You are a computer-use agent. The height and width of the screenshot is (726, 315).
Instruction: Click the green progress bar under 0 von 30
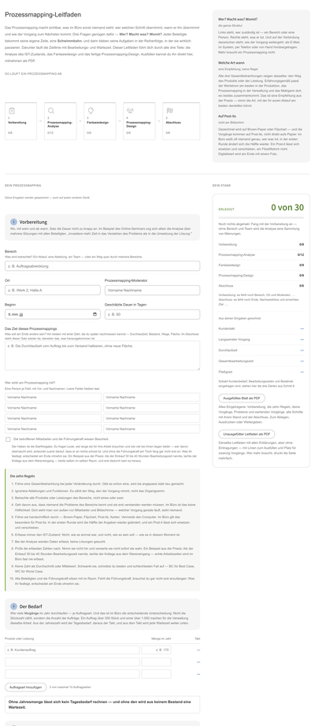point(261,217)
